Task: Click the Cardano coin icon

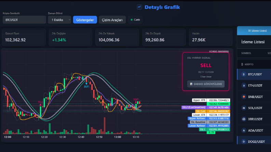Action: 244,131
